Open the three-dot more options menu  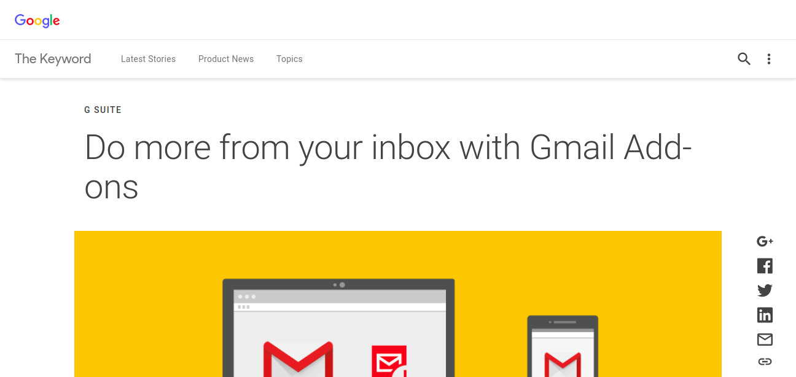(x=768, y=59)
